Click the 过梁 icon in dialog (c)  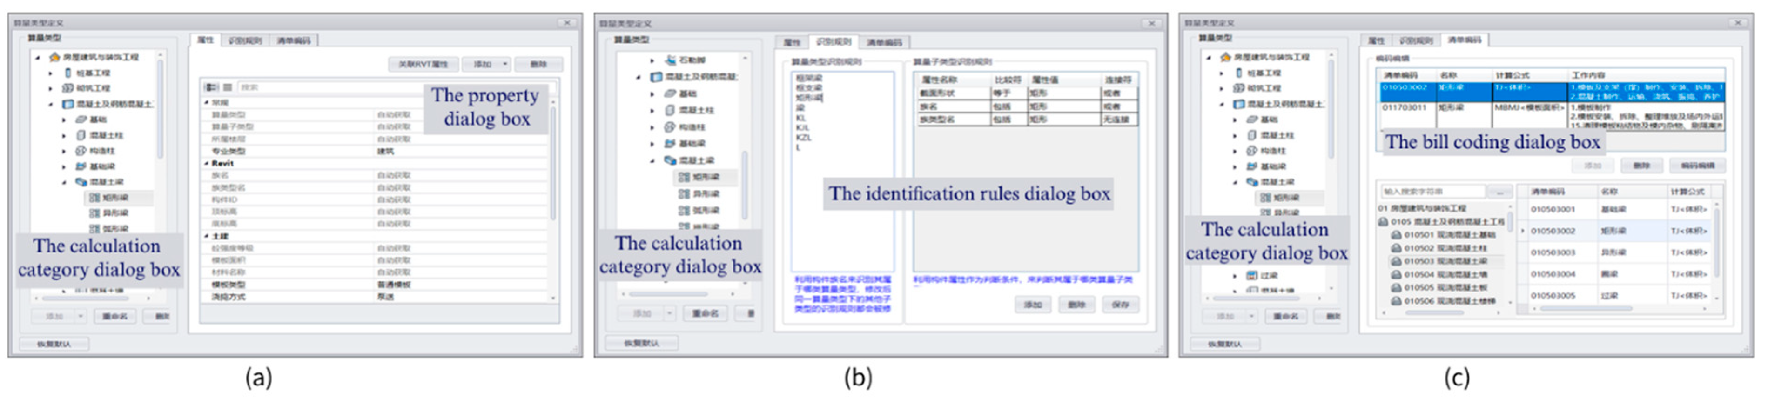[1252, 275]
